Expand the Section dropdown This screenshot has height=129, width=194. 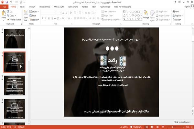pos(34,20)
